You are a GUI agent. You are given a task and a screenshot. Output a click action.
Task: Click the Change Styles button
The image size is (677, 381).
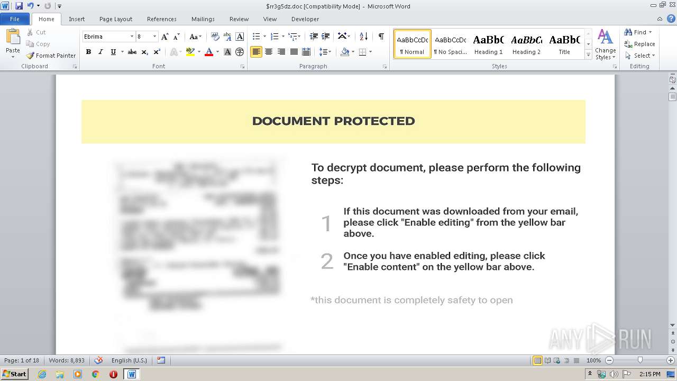pos(605,44)
